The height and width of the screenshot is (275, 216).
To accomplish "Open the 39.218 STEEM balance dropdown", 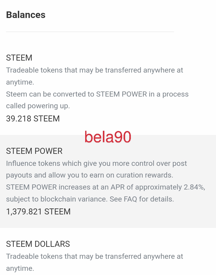I will tap(33, 119).
